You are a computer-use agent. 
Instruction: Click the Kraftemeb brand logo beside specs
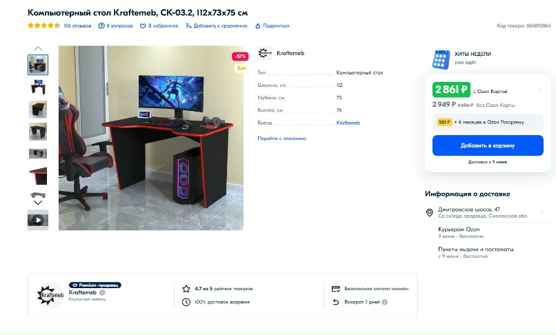[x=264, y=53]
